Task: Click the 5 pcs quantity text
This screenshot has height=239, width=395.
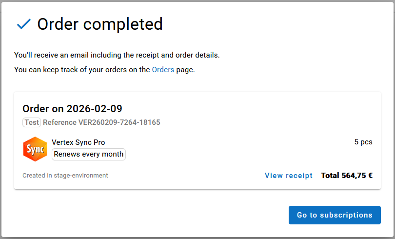Action: click(x=363, y=142)
